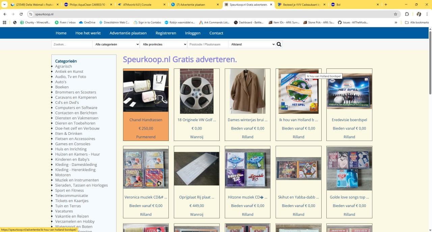Open the Registreren page
This screenshot has width=432, height=232.
[166, 33]
